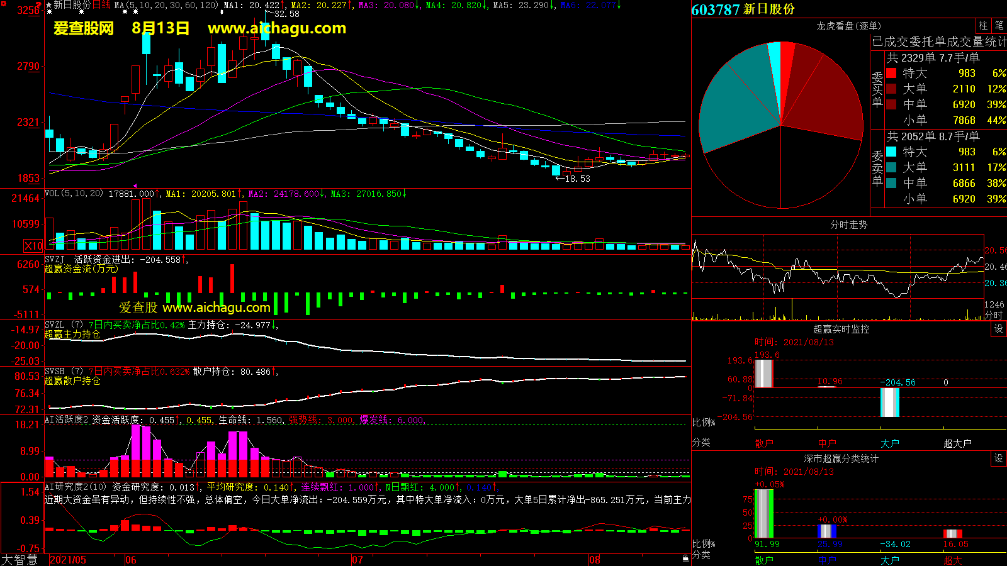The width and height of the screenshot is (1007, 566).
Task: Click the 07 month marker on timeline
Action: pyautogui.click(x=357, y=560)
